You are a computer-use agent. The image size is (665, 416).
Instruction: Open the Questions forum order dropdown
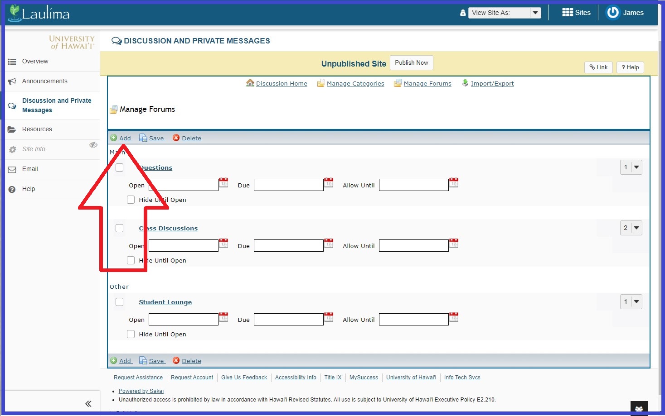pos(631,167)
